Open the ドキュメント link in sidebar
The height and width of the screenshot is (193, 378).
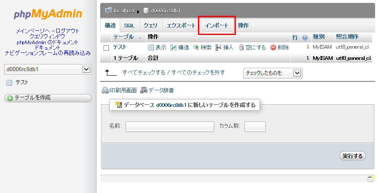click(x=47, y=47)
